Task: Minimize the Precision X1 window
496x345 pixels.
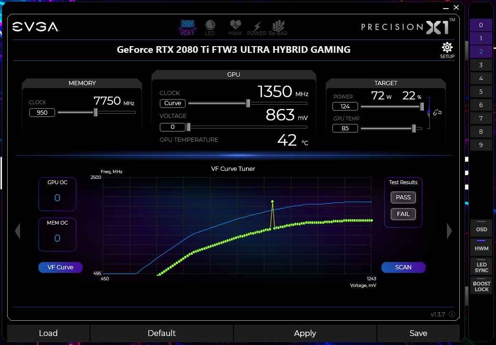Action: click(446, 8)
